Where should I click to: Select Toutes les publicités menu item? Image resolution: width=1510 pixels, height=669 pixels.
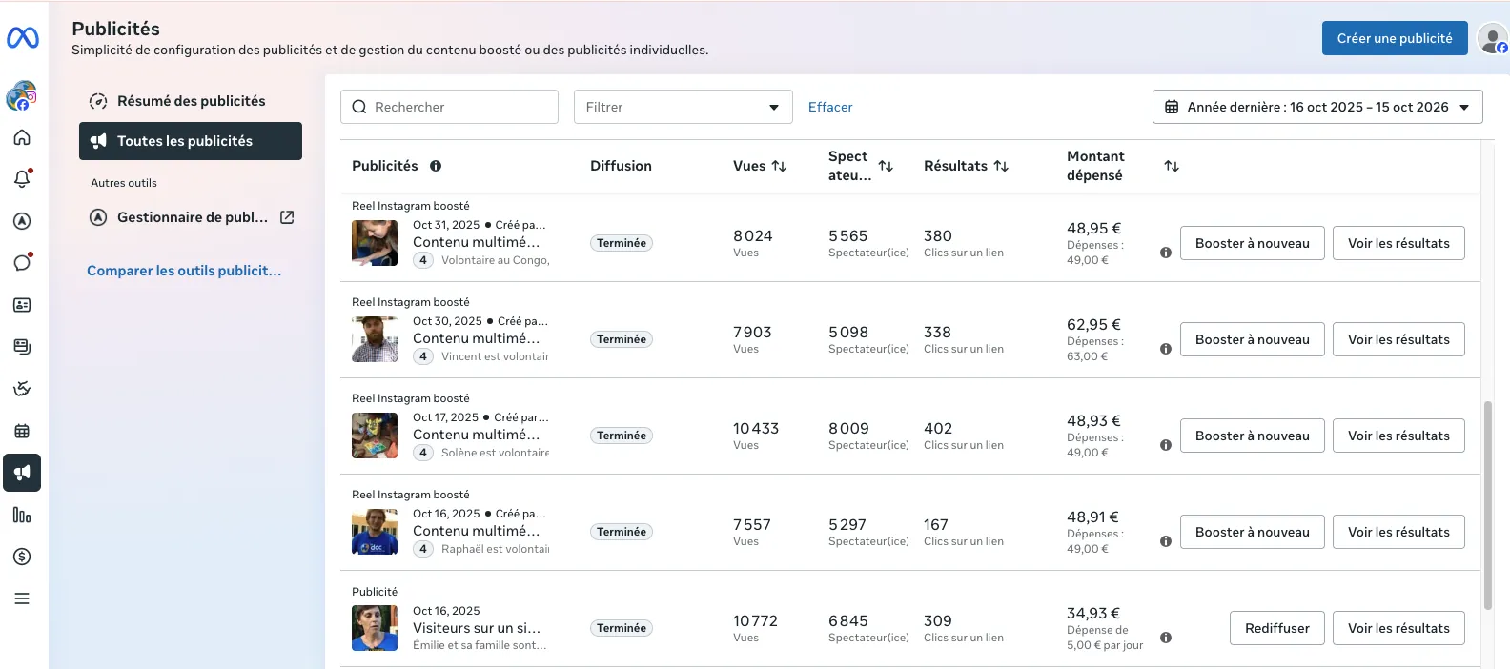(191, 141)
